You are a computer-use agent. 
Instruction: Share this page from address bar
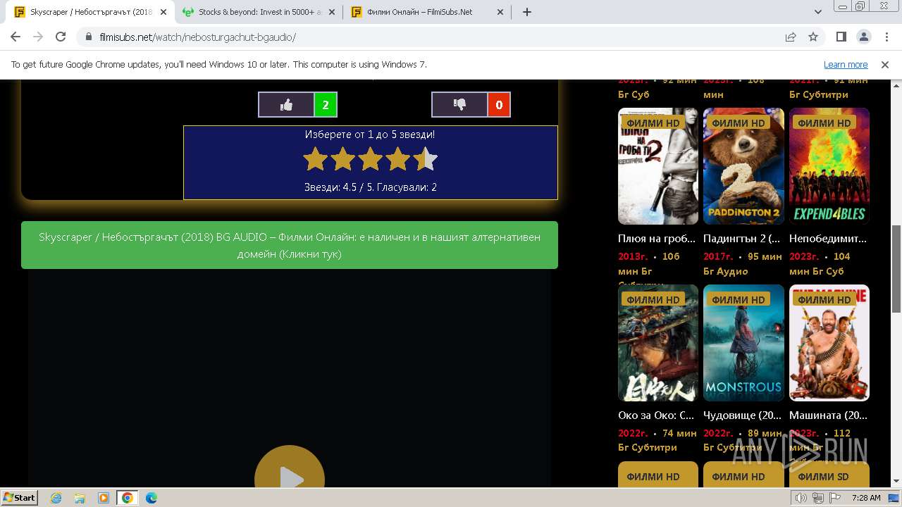point(791,37)
